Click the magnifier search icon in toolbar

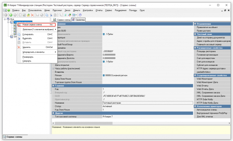(60, 15)
